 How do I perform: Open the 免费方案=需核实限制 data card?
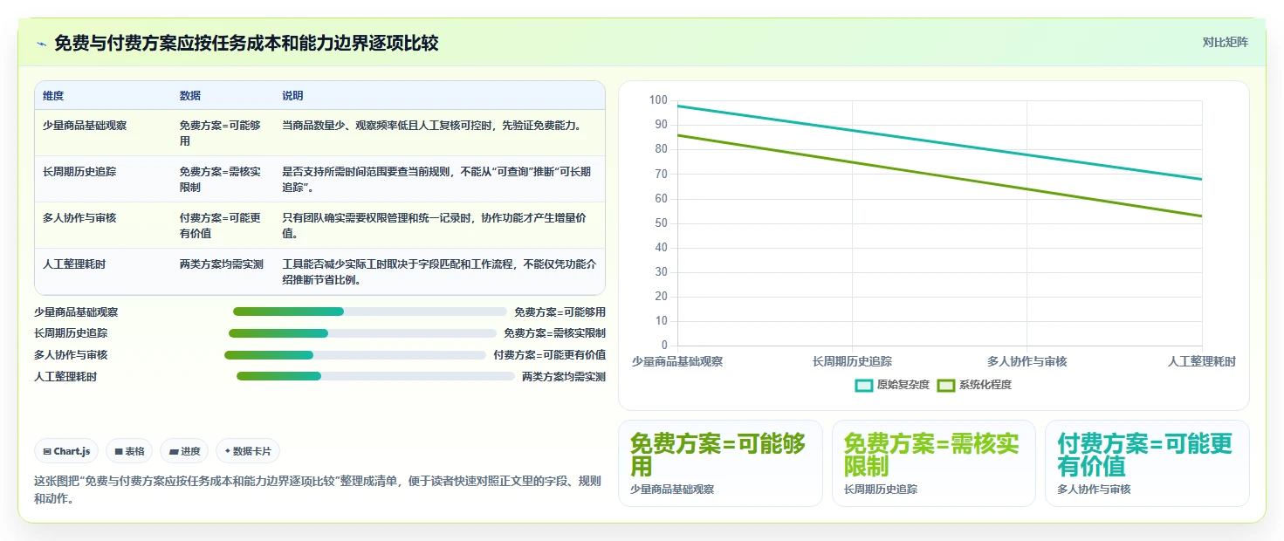point(934,463)
